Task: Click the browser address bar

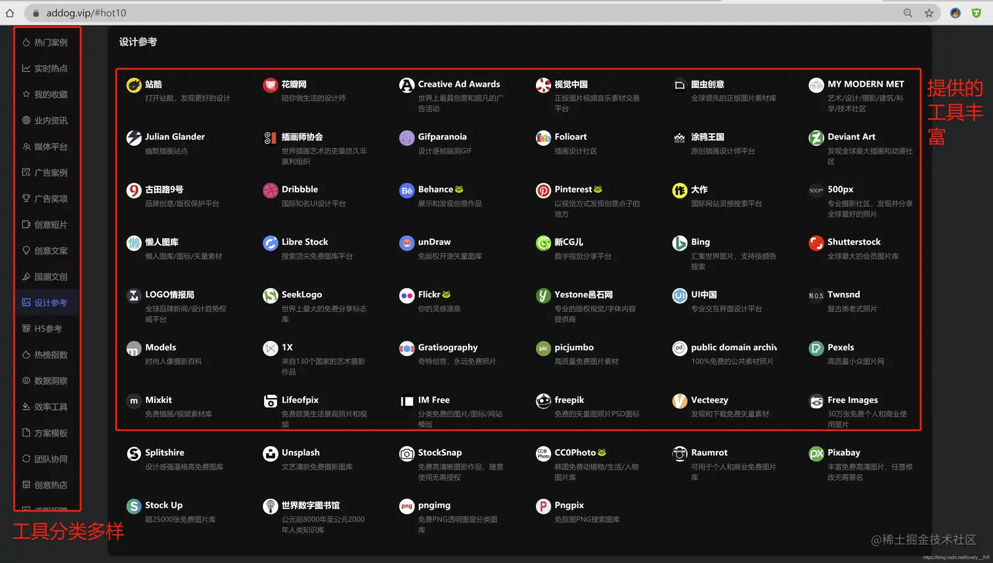Action: [x=460, y=12]
